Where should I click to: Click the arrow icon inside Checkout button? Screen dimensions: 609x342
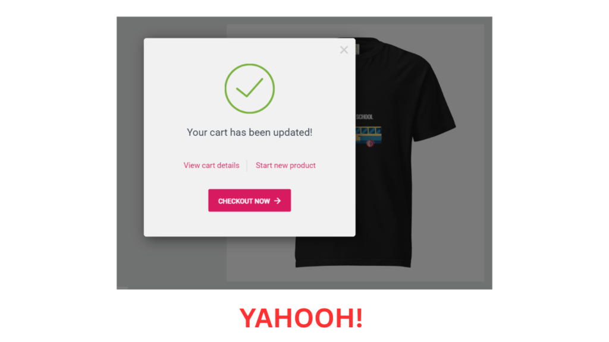[277, 201]
